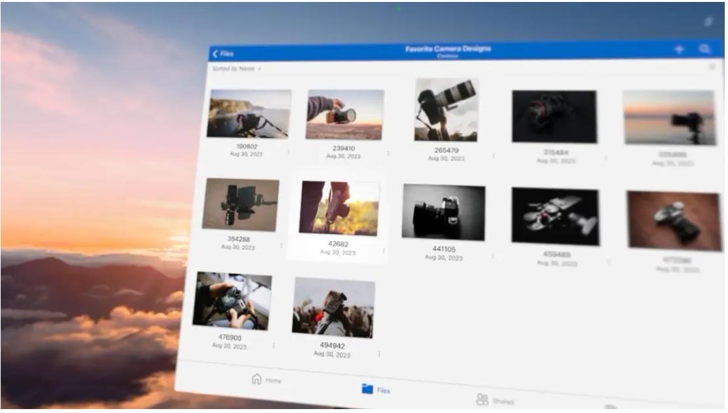Open more options for file 476900
Viewport: 728px width, 413px height.
[x=273, y=345]
